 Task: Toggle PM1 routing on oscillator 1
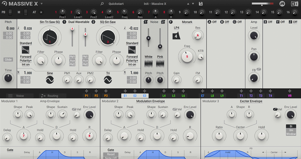(72, 57)
